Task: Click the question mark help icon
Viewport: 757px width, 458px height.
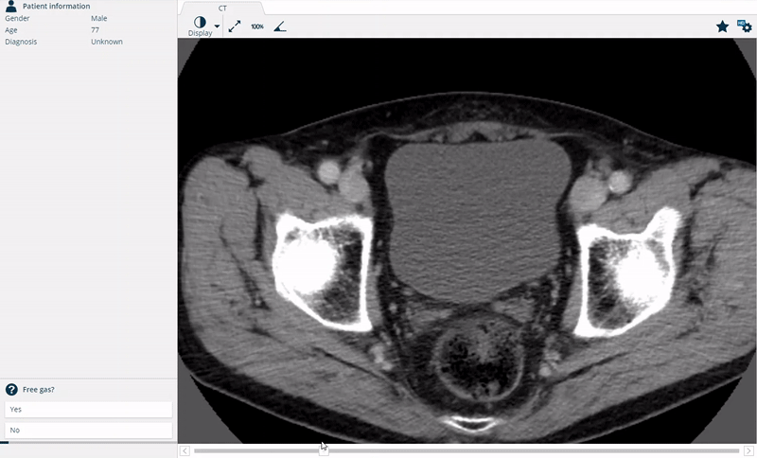Action: coord(11,390)
